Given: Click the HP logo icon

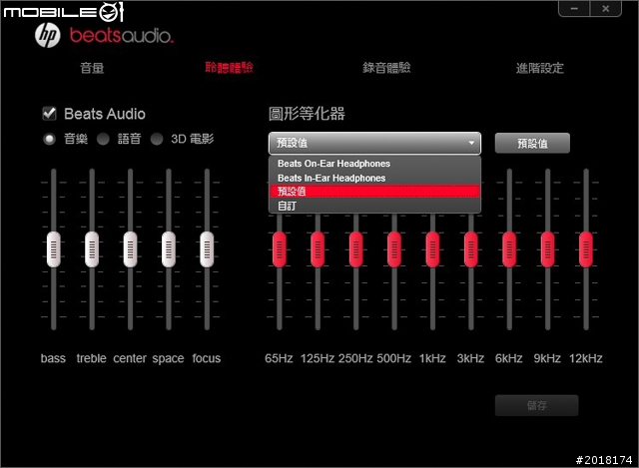Looking at the screenshot, I should tap(48, 36).
